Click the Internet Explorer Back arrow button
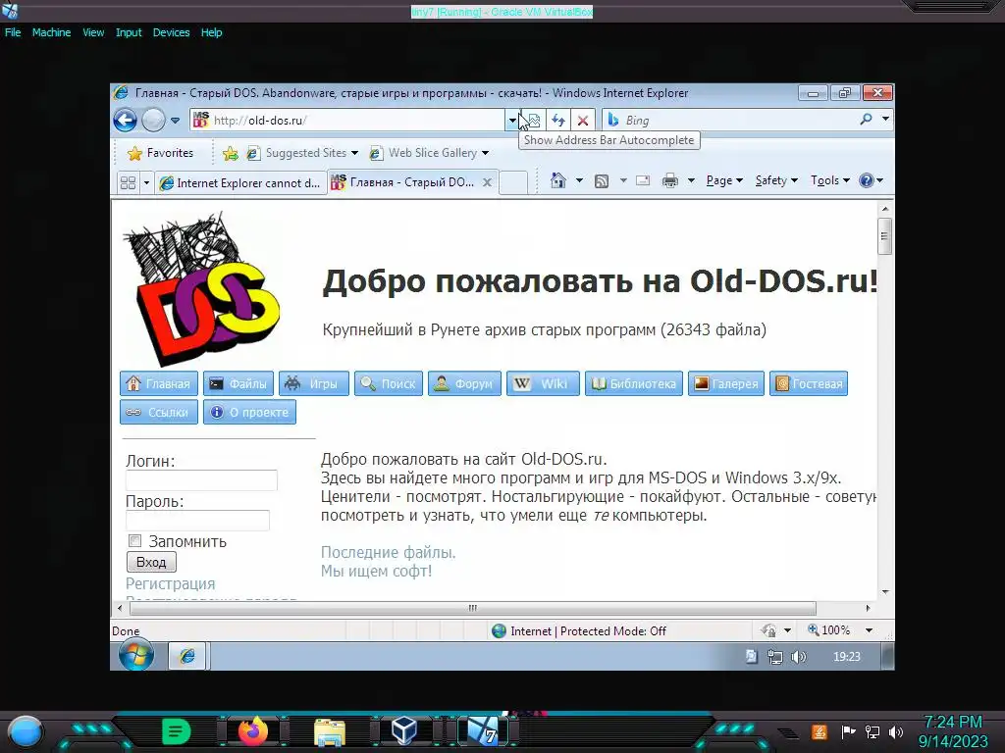1005x753 pixels. coord(125,120)
